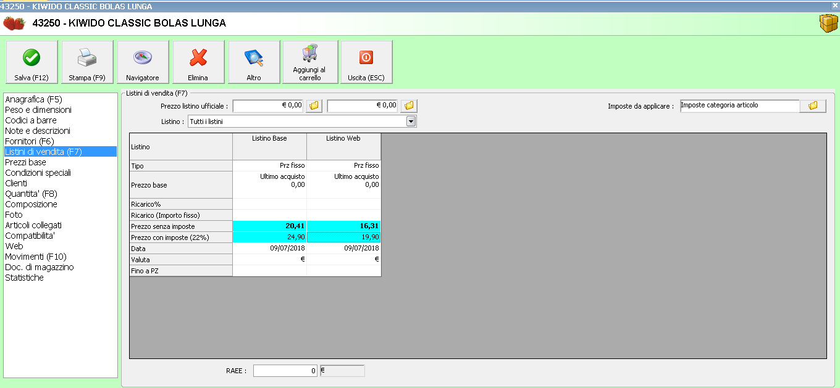Screen dimensions: 840x388
Task: Click the greyed RAEE euro field
Action: pyautogui.click(x=342, y=370)
